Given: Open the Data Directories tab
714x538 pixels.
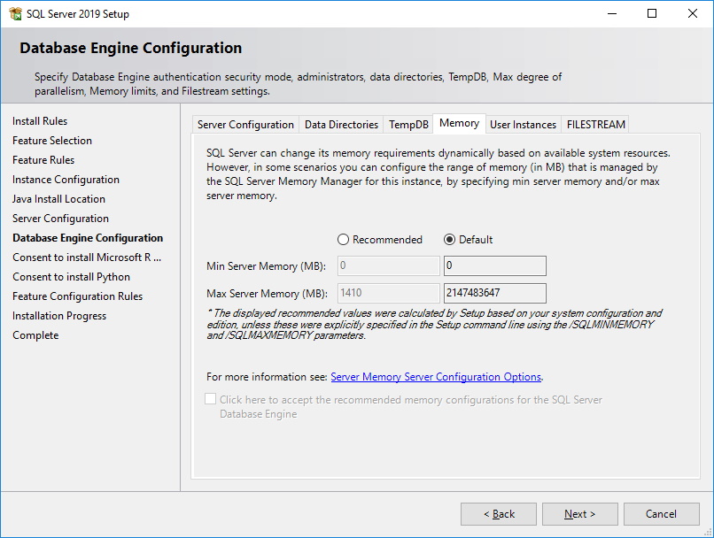Looking at the screenshot, I should [341, 125].
